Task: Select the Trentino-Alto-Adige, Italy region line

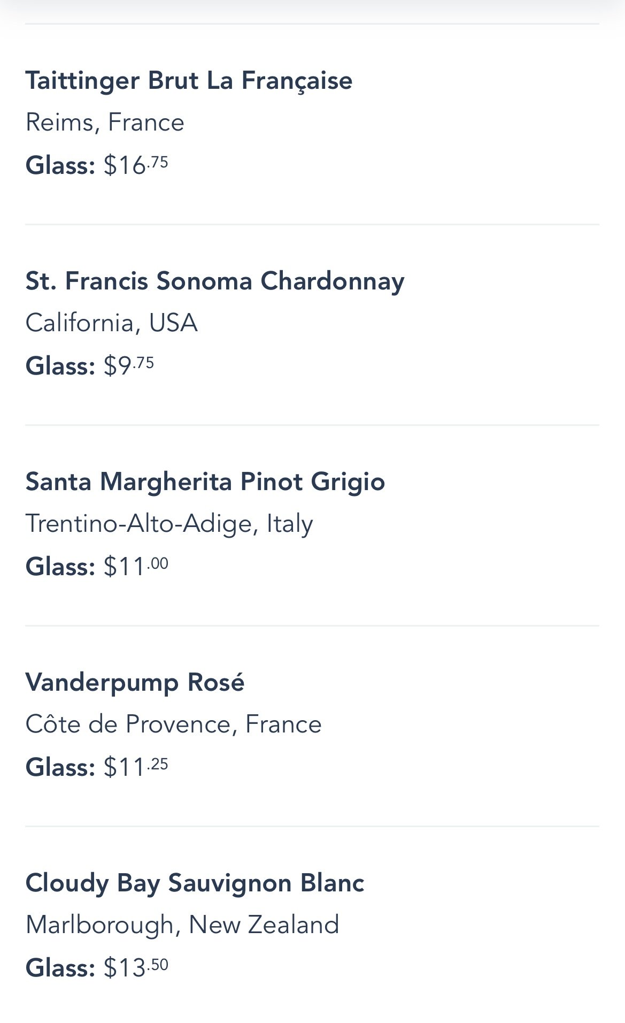Action: coord(169,523)
